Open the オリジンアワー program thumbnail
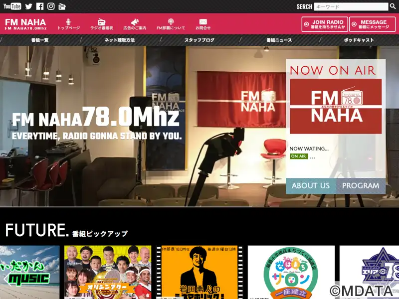This screenshot has height=299, width=399. pos(108,272)
